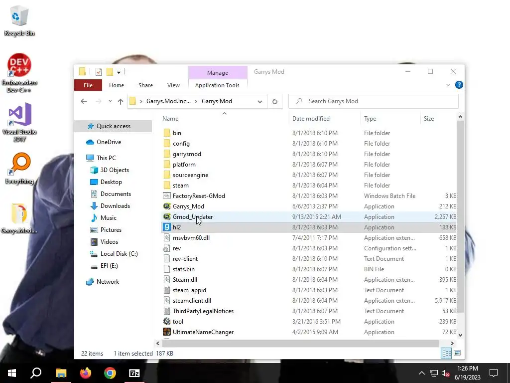Select the Garrys.Mod archive on the desktop
The width and height of the screenshot is (510, 383).
pyautogui.click(x=19, y=218)
